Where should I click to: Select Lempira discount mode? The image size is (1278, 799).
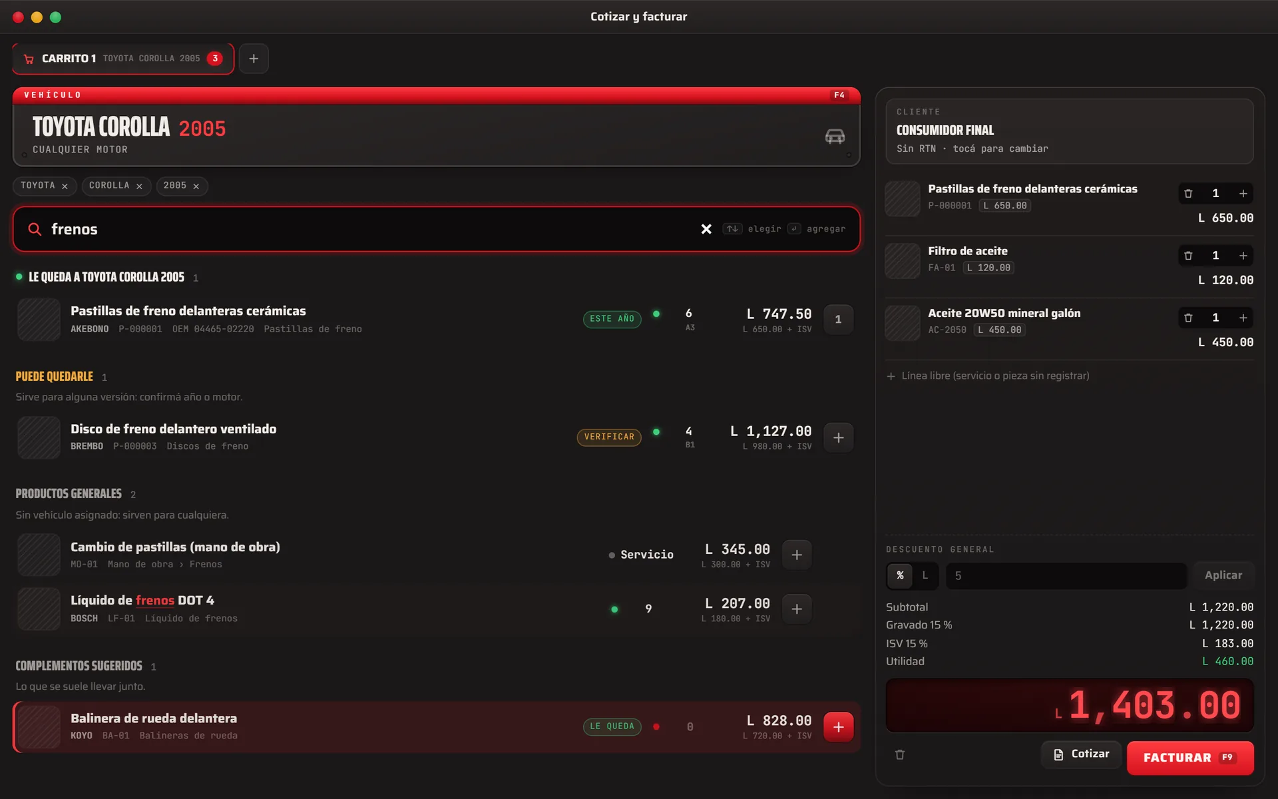(x=925, y=575)
